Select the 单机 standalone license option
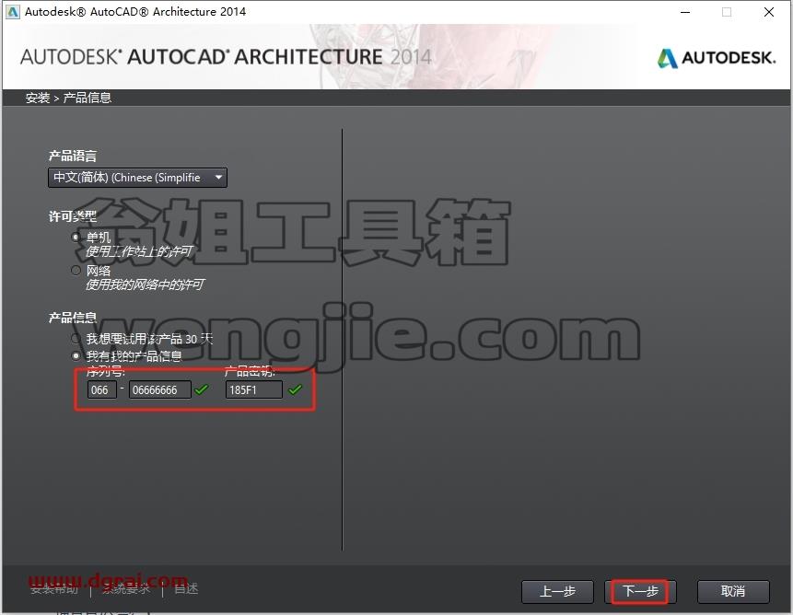 point(76,237)
